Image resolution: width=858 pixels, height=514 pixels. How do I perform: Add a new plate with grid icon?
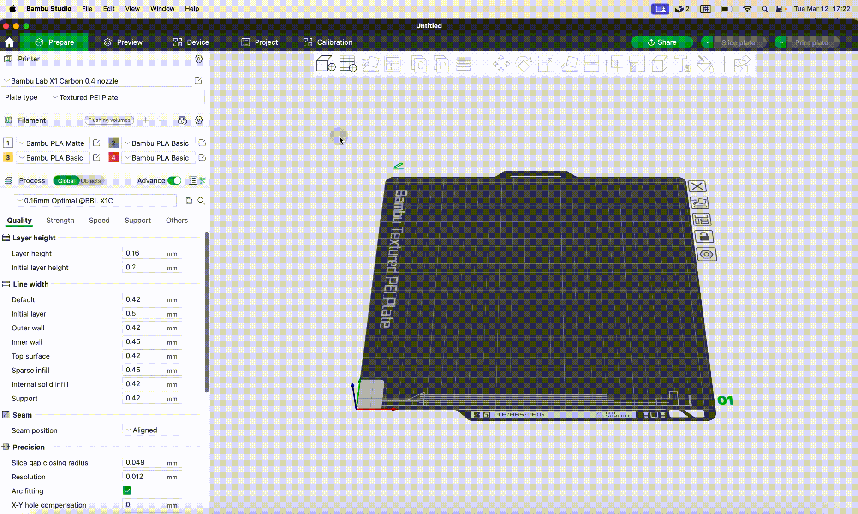click(x=348, y=64)
